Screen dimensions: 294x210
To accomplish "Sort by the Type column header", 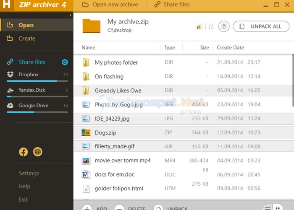I will click(x=170, y=47).
